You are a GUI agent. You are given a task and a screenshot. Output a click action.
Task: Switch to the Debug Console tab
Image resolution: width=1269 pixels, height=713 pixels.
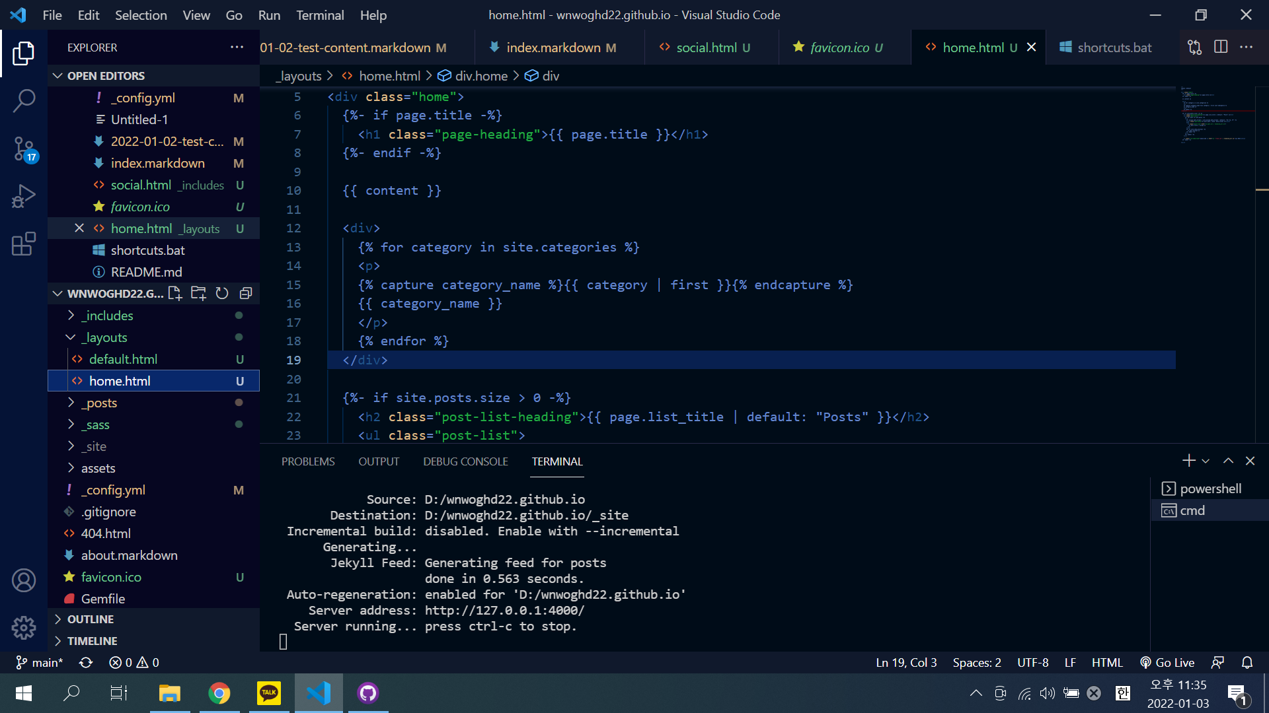pos(465,461)
